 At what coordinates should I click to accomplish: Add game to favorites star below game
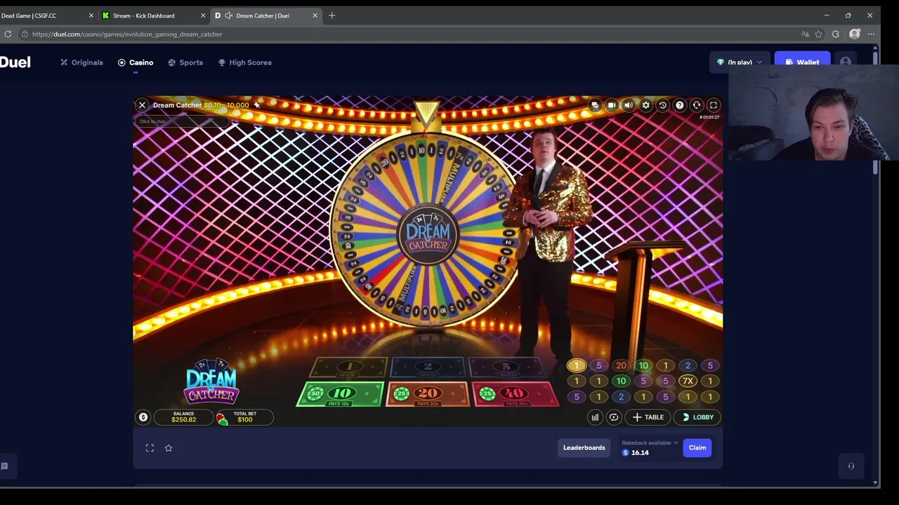click(x=169, y=448)
